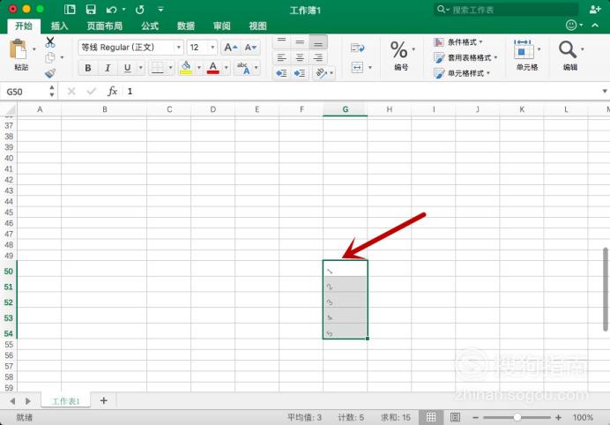Toggle wrap text

[357, 48]
